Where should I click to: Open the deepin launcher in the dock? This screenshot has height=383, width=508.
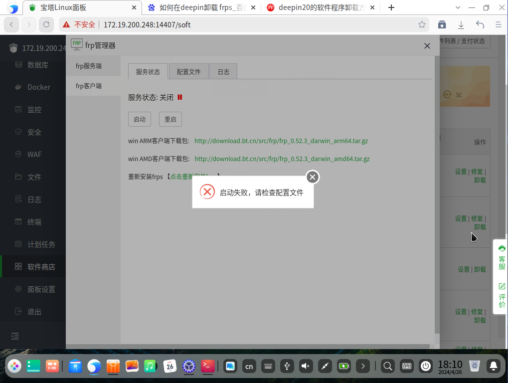pos(14,366)
